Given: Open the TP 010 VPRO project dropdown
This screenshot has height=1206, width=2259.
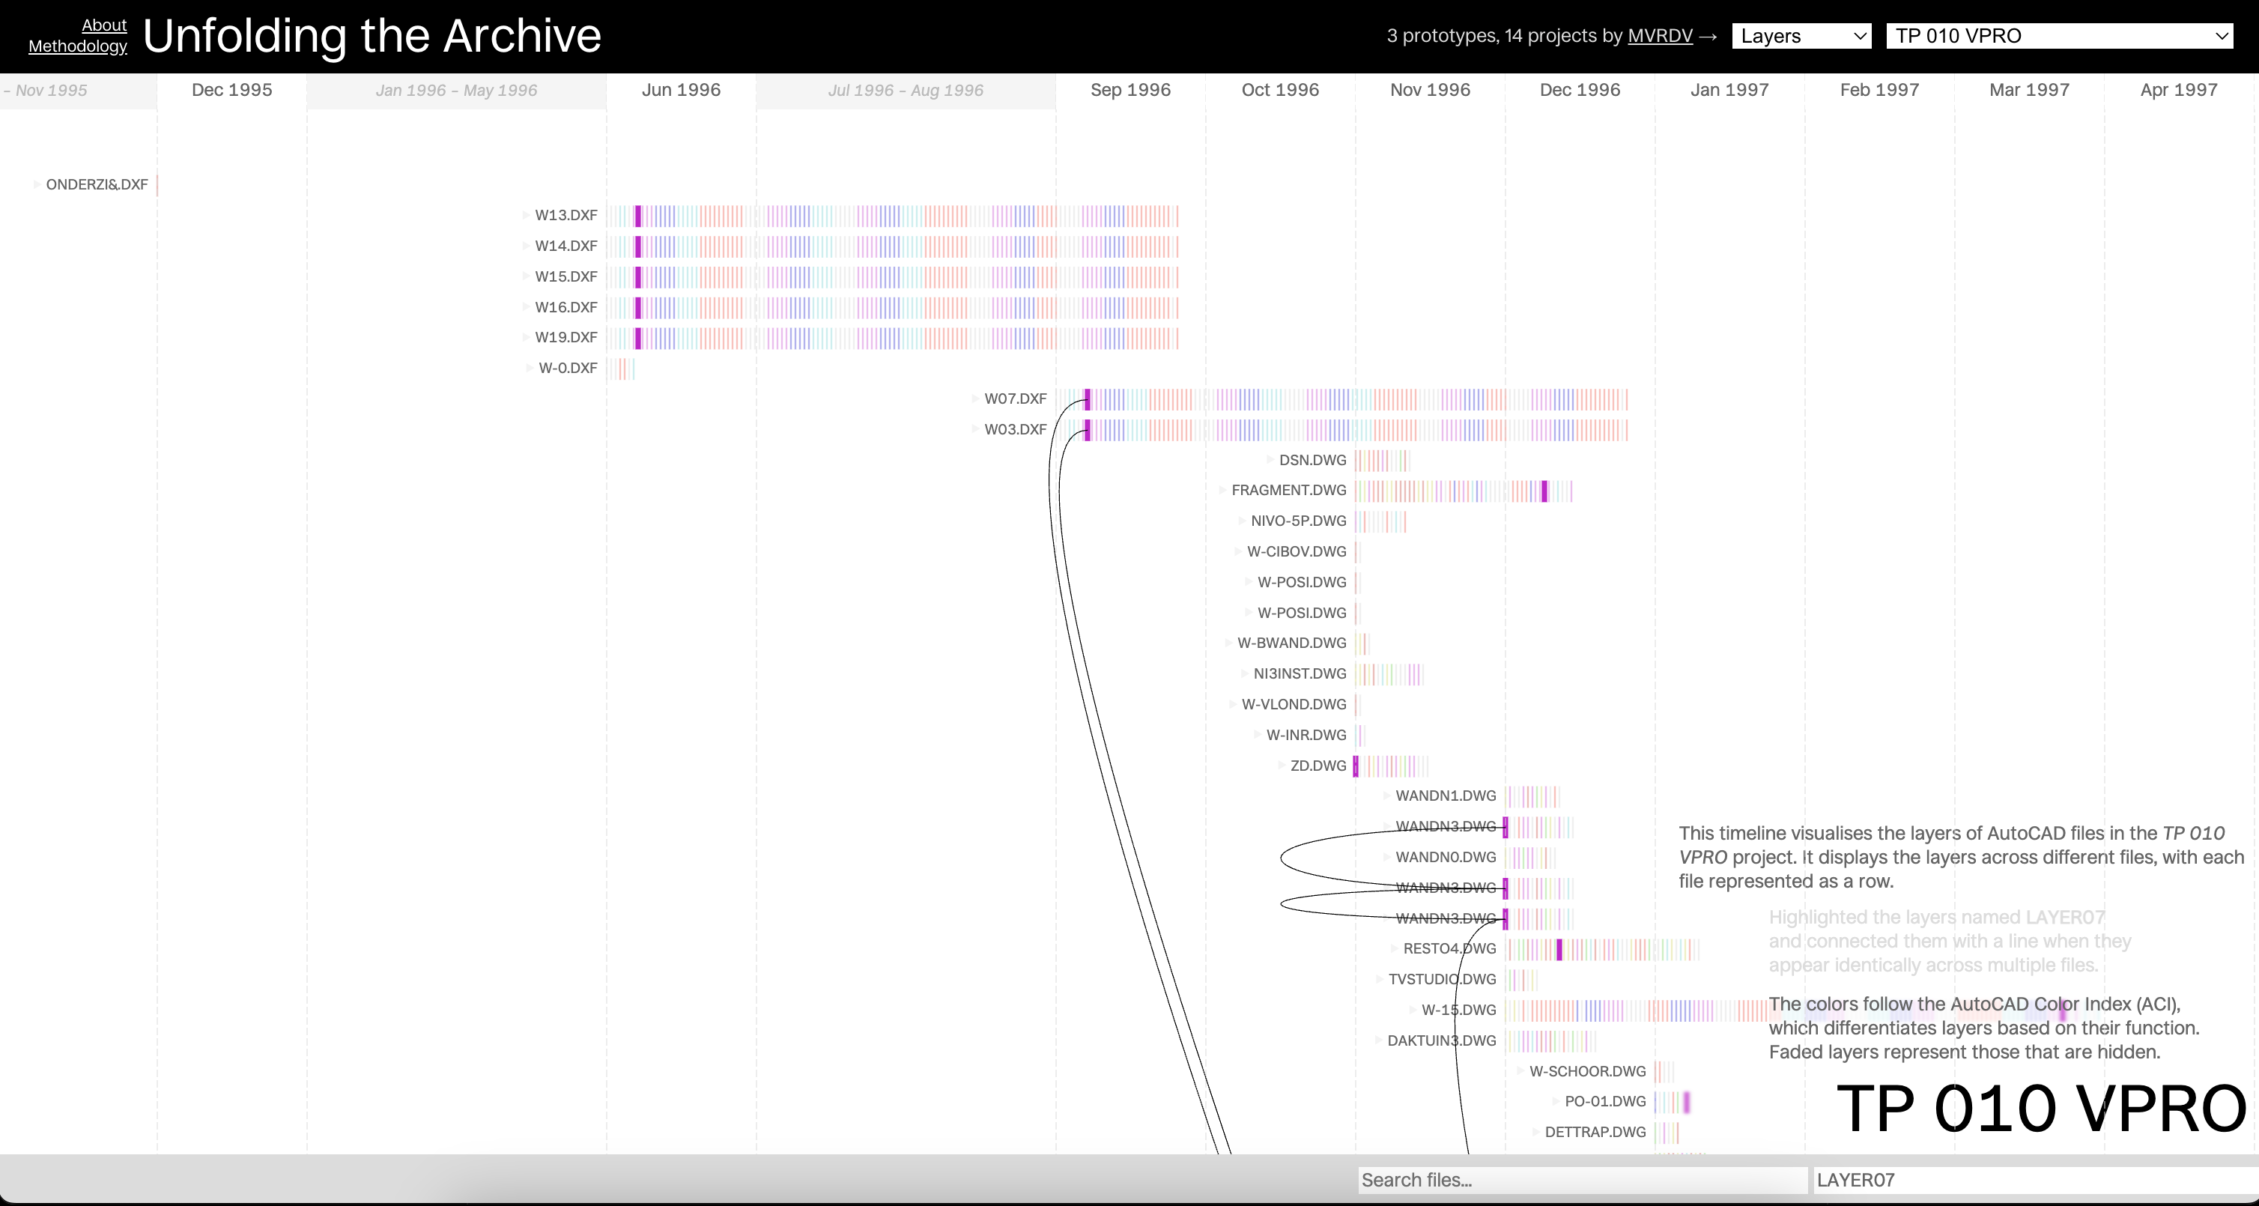Looking at the screenshot, I should [x=2058, y=36].
